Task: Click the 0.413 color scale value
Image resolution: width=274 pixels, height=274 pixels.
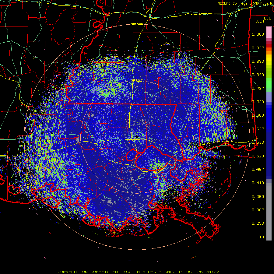Action: coord(258,183)
